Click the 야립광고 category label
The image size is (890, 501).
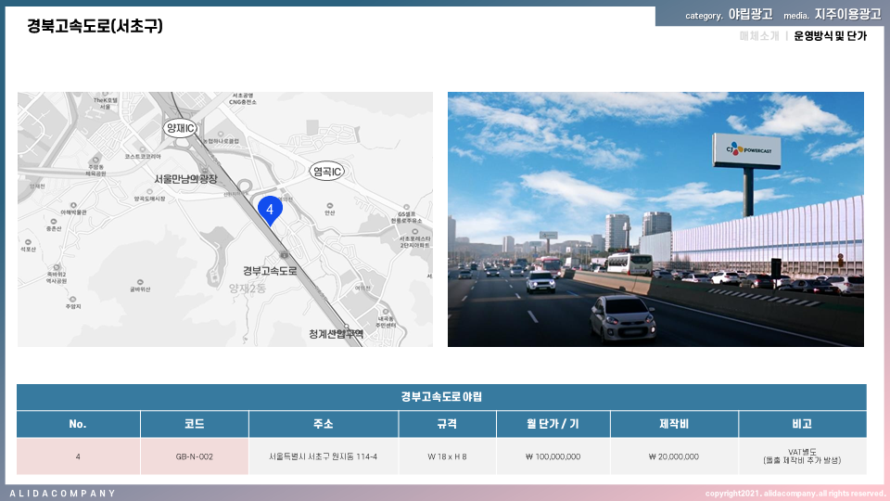tap(750, 15)
